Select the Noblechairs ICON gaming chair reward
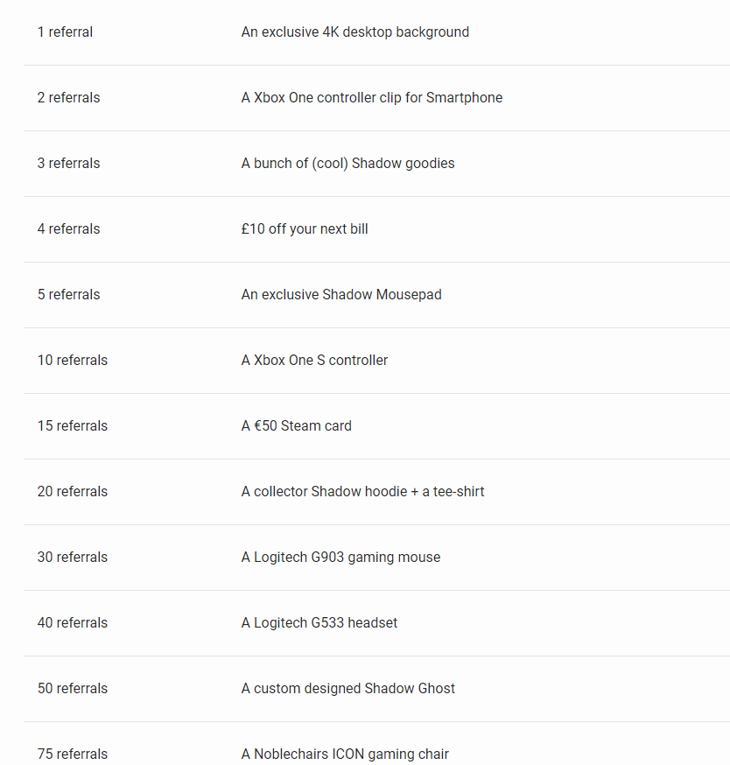Image resolution: width=730 pixels, height=765 pixels. [x=345, y=754]
